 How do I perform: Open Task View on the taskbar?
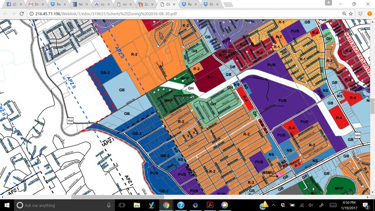coord(122,205)
